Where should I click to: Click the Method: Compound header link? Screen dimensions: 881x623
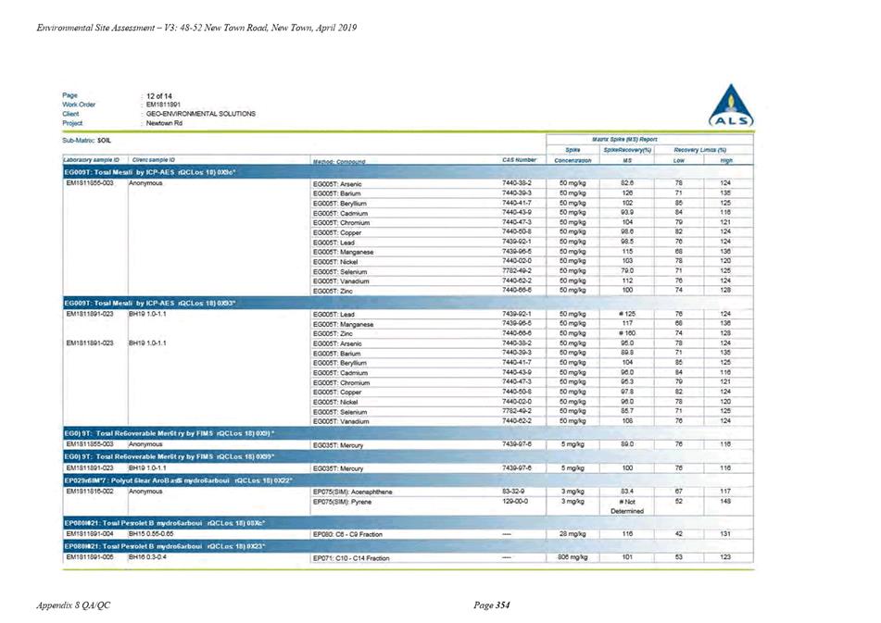339,162
